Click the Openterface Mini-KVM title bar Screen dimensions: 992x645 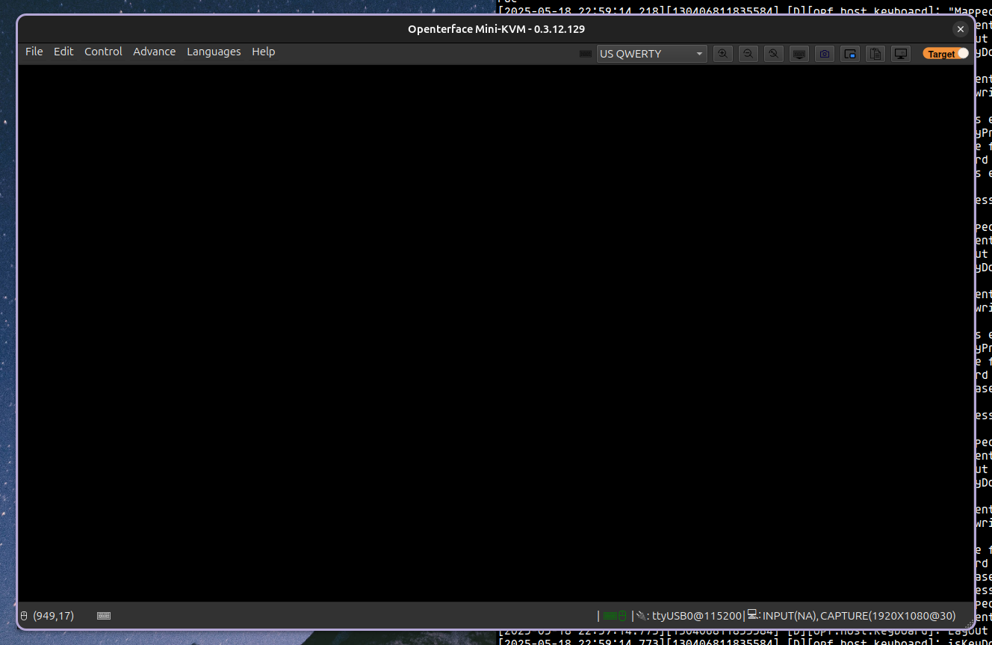click(x=496, y=29)
